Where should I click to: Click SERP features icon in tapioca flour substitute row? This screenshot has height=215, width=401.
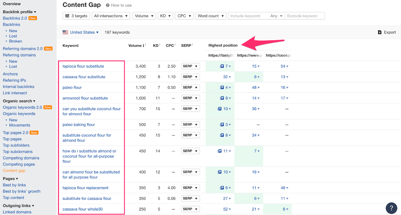[x=222, y=66]
